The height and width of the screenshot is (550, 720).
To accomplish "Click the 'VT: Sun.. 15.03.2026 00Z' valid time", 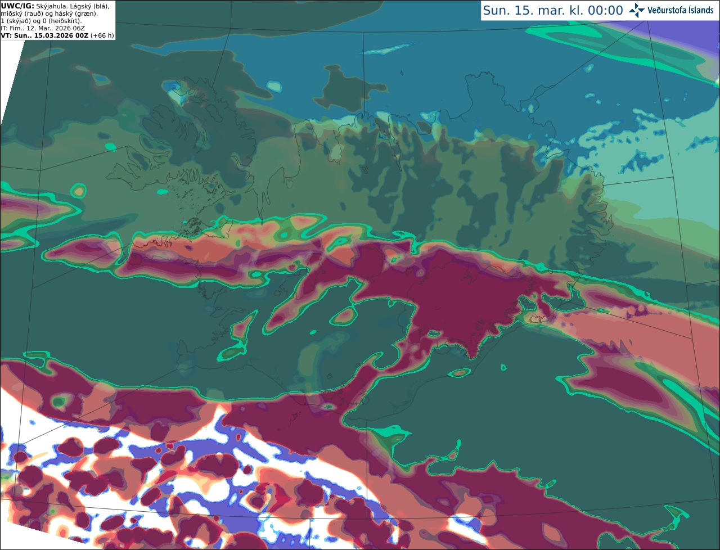I will click(44, 35).
